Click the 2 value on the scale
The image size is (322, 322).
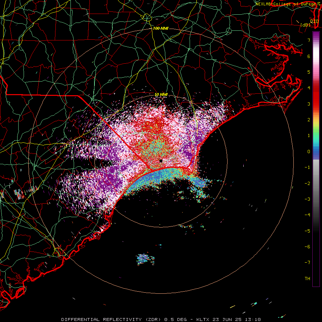point(309,120)
